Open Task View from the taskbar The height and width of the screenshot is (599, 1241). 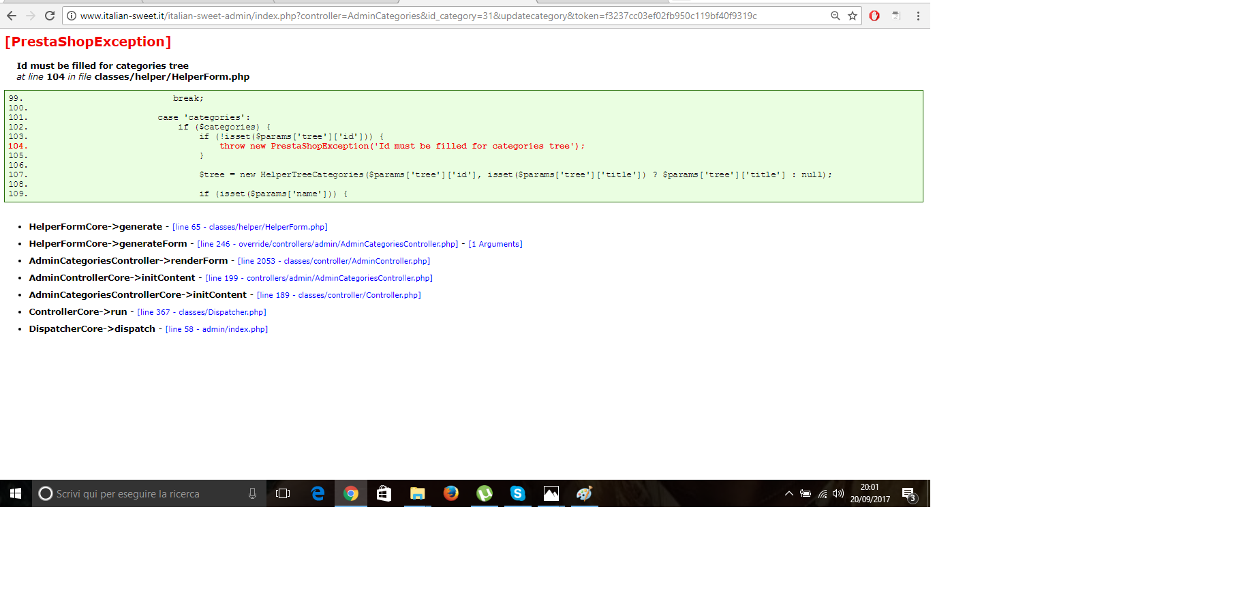(x=283, y=493)
